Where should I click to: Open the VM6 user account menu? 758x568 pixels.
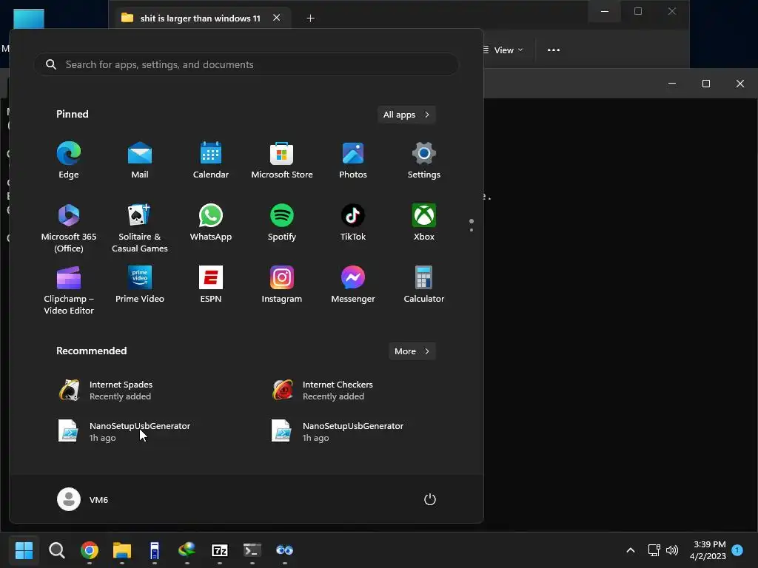coord(83,499)
